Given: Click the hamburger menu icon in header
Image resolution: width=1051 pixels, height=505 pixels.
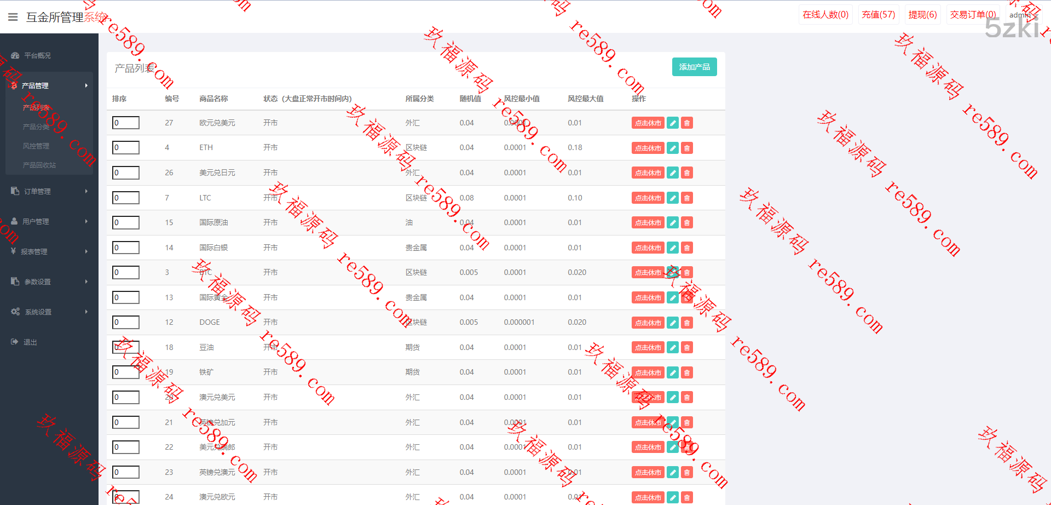Looking at the screenshot, I should click(13, 17).
